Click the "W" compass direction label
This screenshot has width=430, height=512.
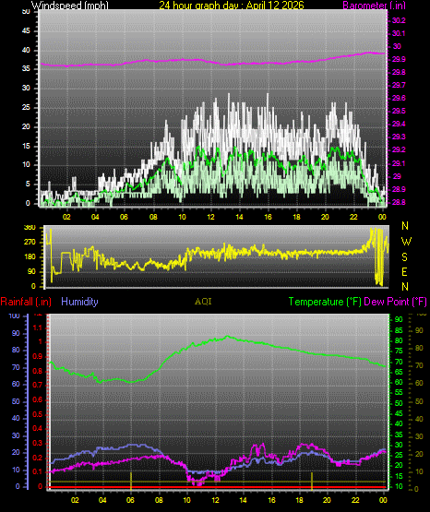click(x=406, y=242)
